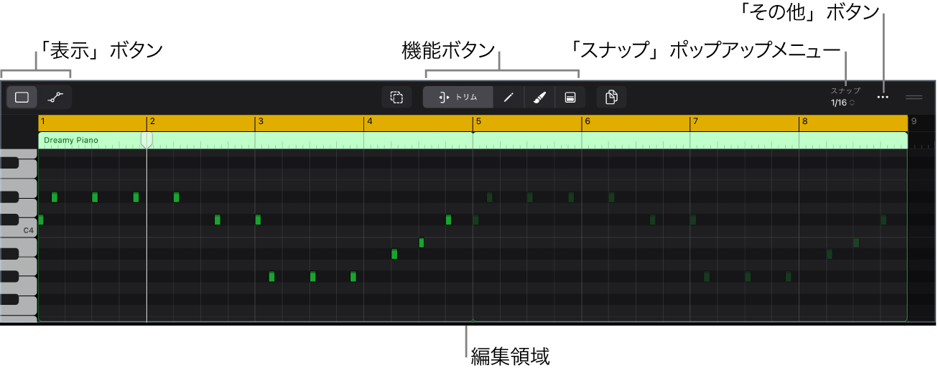Choose the Brush function button
The image size is (938, 368).
pyautogui.click(x=539, y=98)
